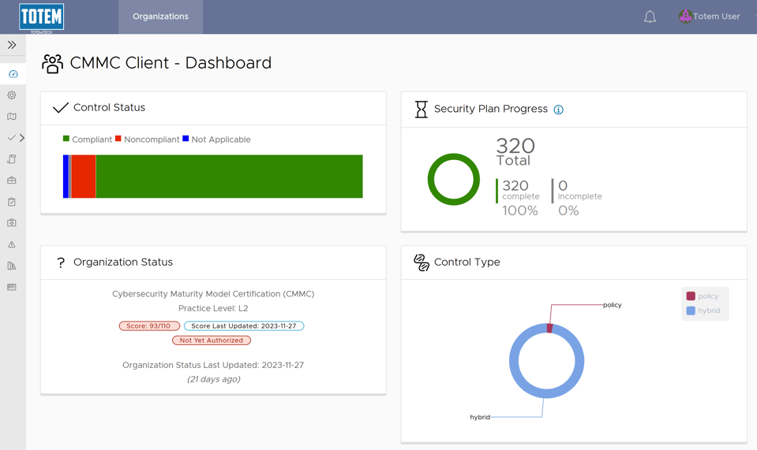
Task: Click the '100%' completion percentage
Action: [x=520, y=210]
